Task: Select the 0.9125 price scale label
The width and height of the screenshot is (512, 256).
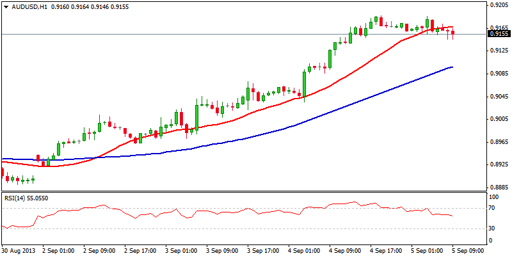Action: (x=498, y=51)
